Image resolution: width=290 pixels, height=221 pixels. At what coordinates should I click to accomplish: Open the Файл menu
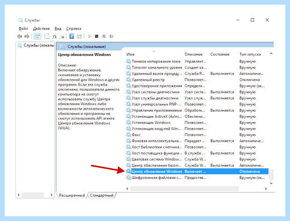(23, 29)
